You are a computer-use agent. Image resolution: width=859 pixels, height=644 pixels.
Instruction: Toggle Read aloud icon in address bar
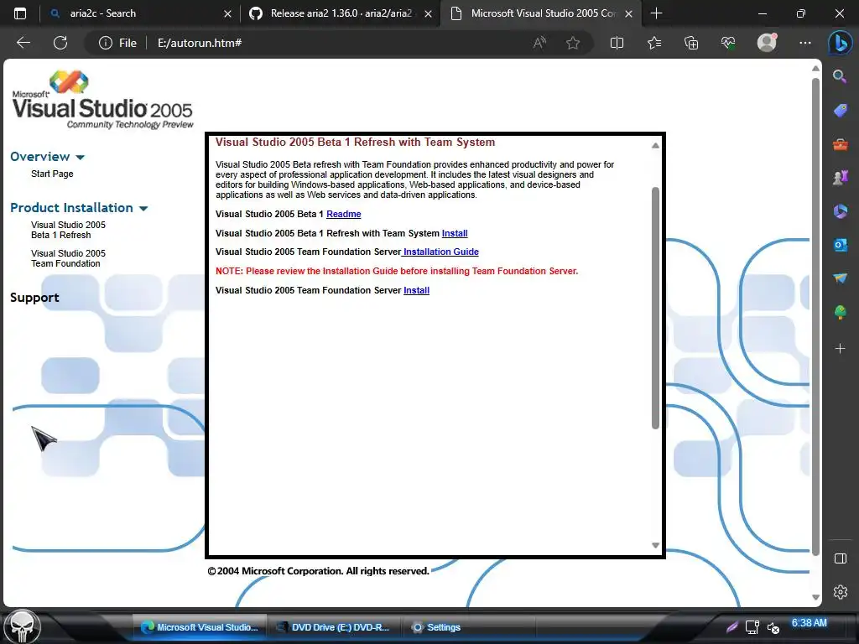539,43
